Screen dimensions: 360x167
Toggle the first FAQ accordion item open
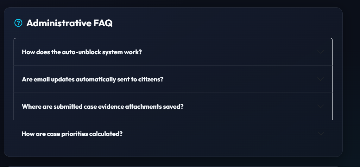click(x=173, y=52)
